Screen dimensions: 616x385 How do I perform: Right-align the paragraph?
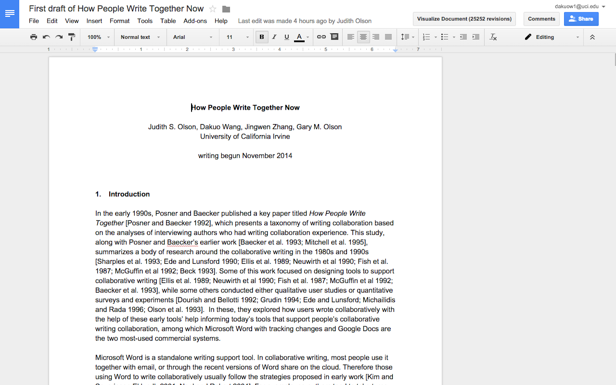click(376, 37)
